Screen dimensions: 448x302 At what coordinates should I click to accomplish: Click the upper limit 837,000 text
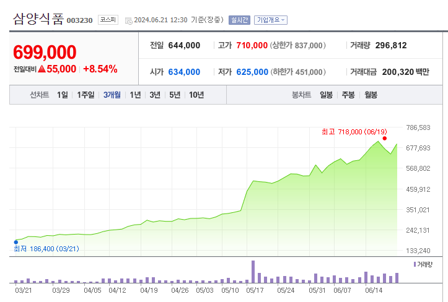point(297,45)
